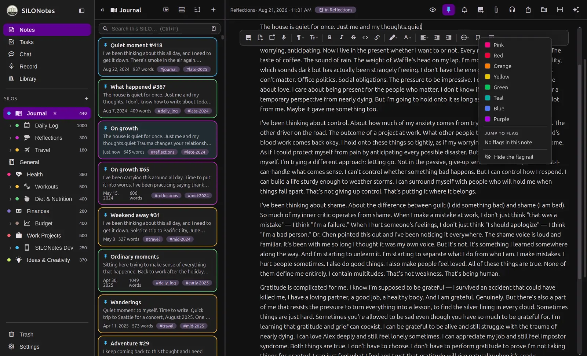Screen dimensions: 587x356
Task: Open highlighter color dropdown
Action: 393,37
